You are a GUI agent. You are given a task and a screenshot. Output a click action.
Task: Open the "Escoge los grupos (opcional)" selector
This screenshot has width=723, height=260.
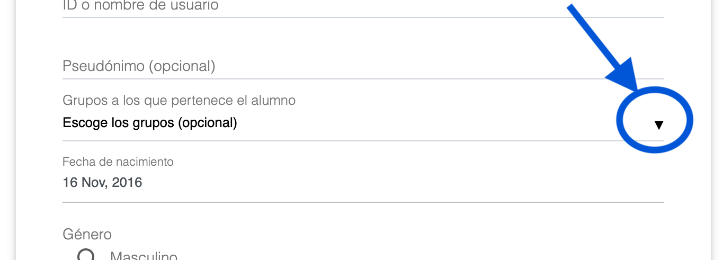150,123
